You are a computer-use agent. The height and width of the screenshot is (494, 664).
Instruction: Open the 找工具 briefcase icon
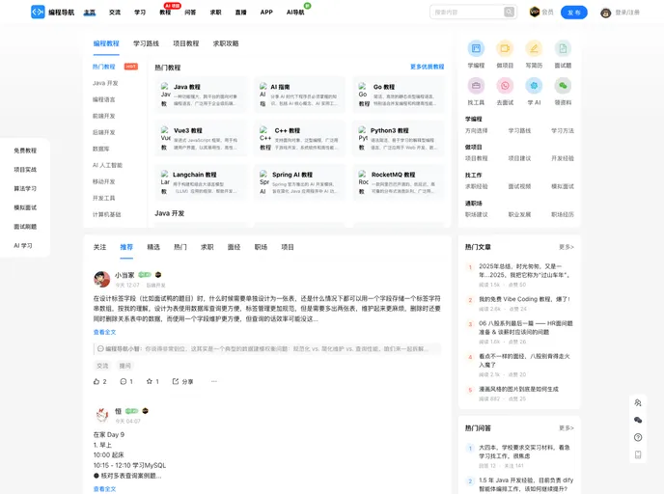pos(476,86)
